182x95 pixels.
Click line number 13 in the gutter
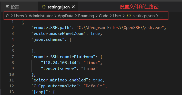(x=12, y=92)
